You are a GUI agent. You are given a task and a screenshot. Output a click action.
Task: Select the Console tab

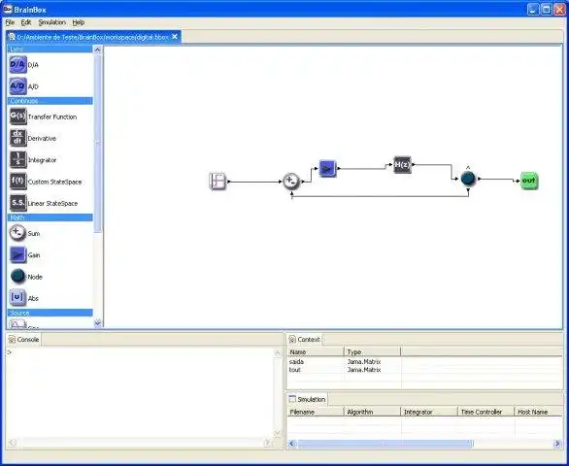23,340
